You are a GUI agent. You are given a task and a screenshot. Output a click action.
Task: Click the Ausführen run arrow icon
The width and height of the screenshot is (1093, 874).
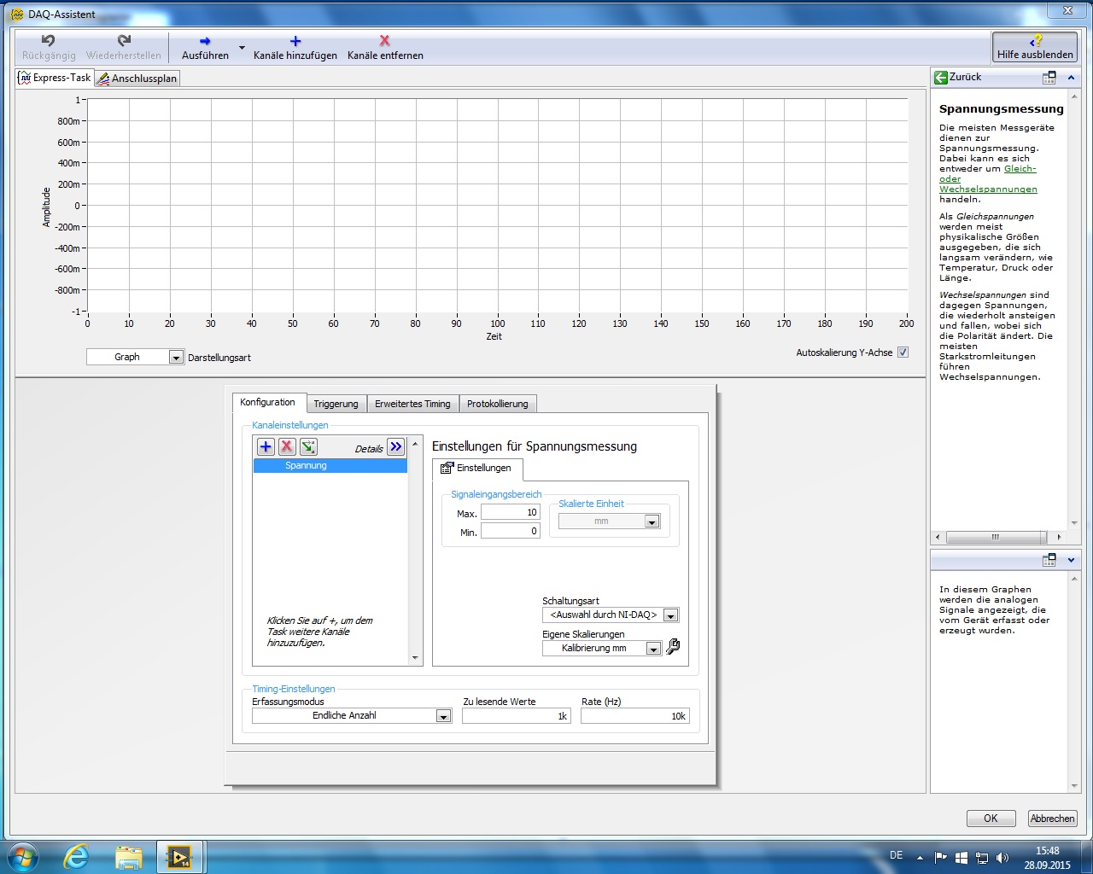205,41
